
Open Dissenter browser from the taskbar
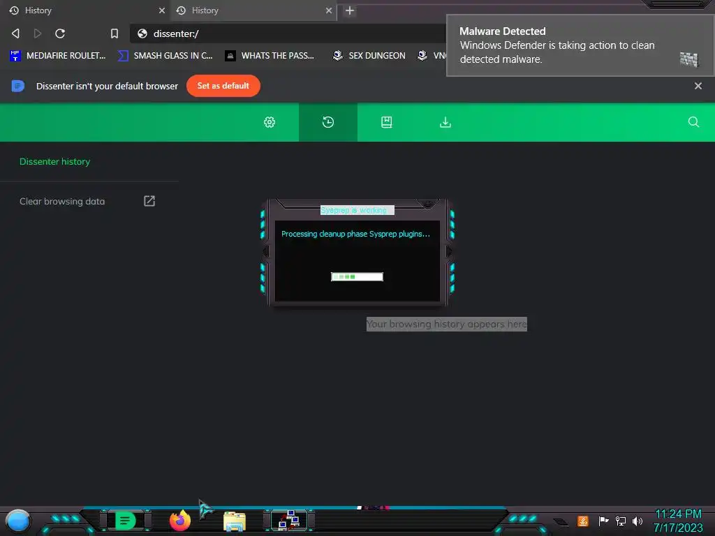[x=125, y=521]
